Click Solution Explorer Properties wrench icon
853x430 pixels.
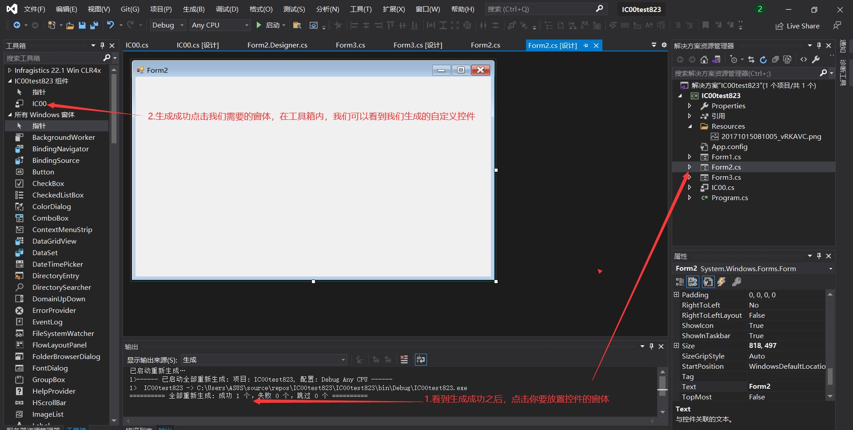tap(816, 59)
